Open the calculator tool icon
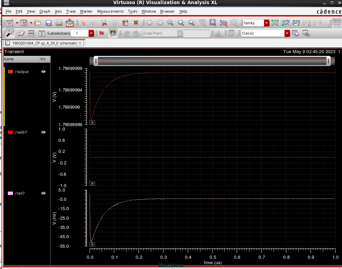342x269 pixels. coord(231,33)
